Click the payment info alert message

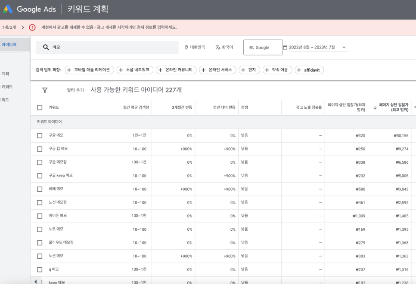click(109, 27)
